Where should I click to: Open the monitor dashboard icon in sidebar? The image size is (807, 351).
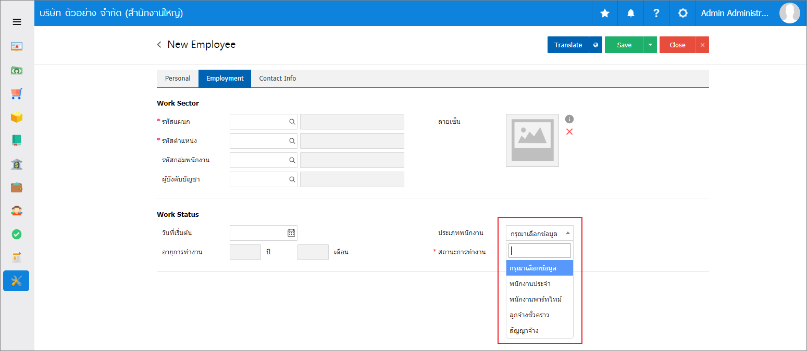point(17,47)
